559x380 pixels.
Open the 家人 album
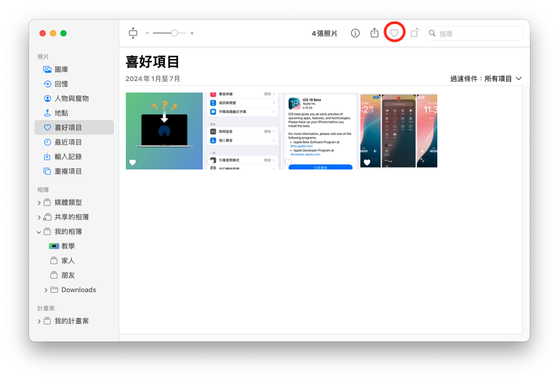tap(74, 260)
